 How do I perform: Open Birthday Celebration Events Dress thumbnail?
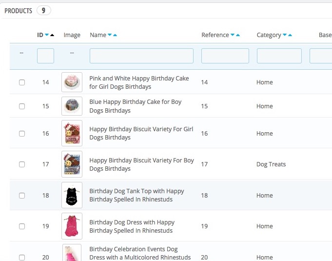click(72, 253)
